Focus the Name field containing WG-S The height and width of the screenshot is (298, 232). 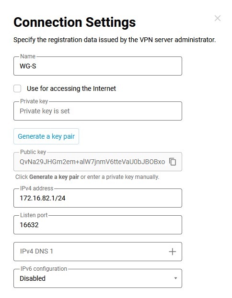pos(98,66)
